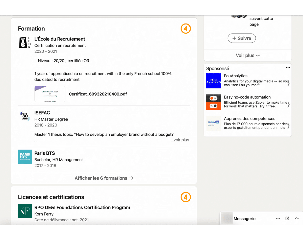This screenshot has height=240, width=303.
Task: Click Afficher les 6 formations link
Action: pos(104,178)
